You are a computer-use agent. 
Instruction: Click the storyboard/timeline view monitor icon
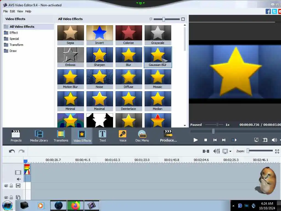click(225, 151)
